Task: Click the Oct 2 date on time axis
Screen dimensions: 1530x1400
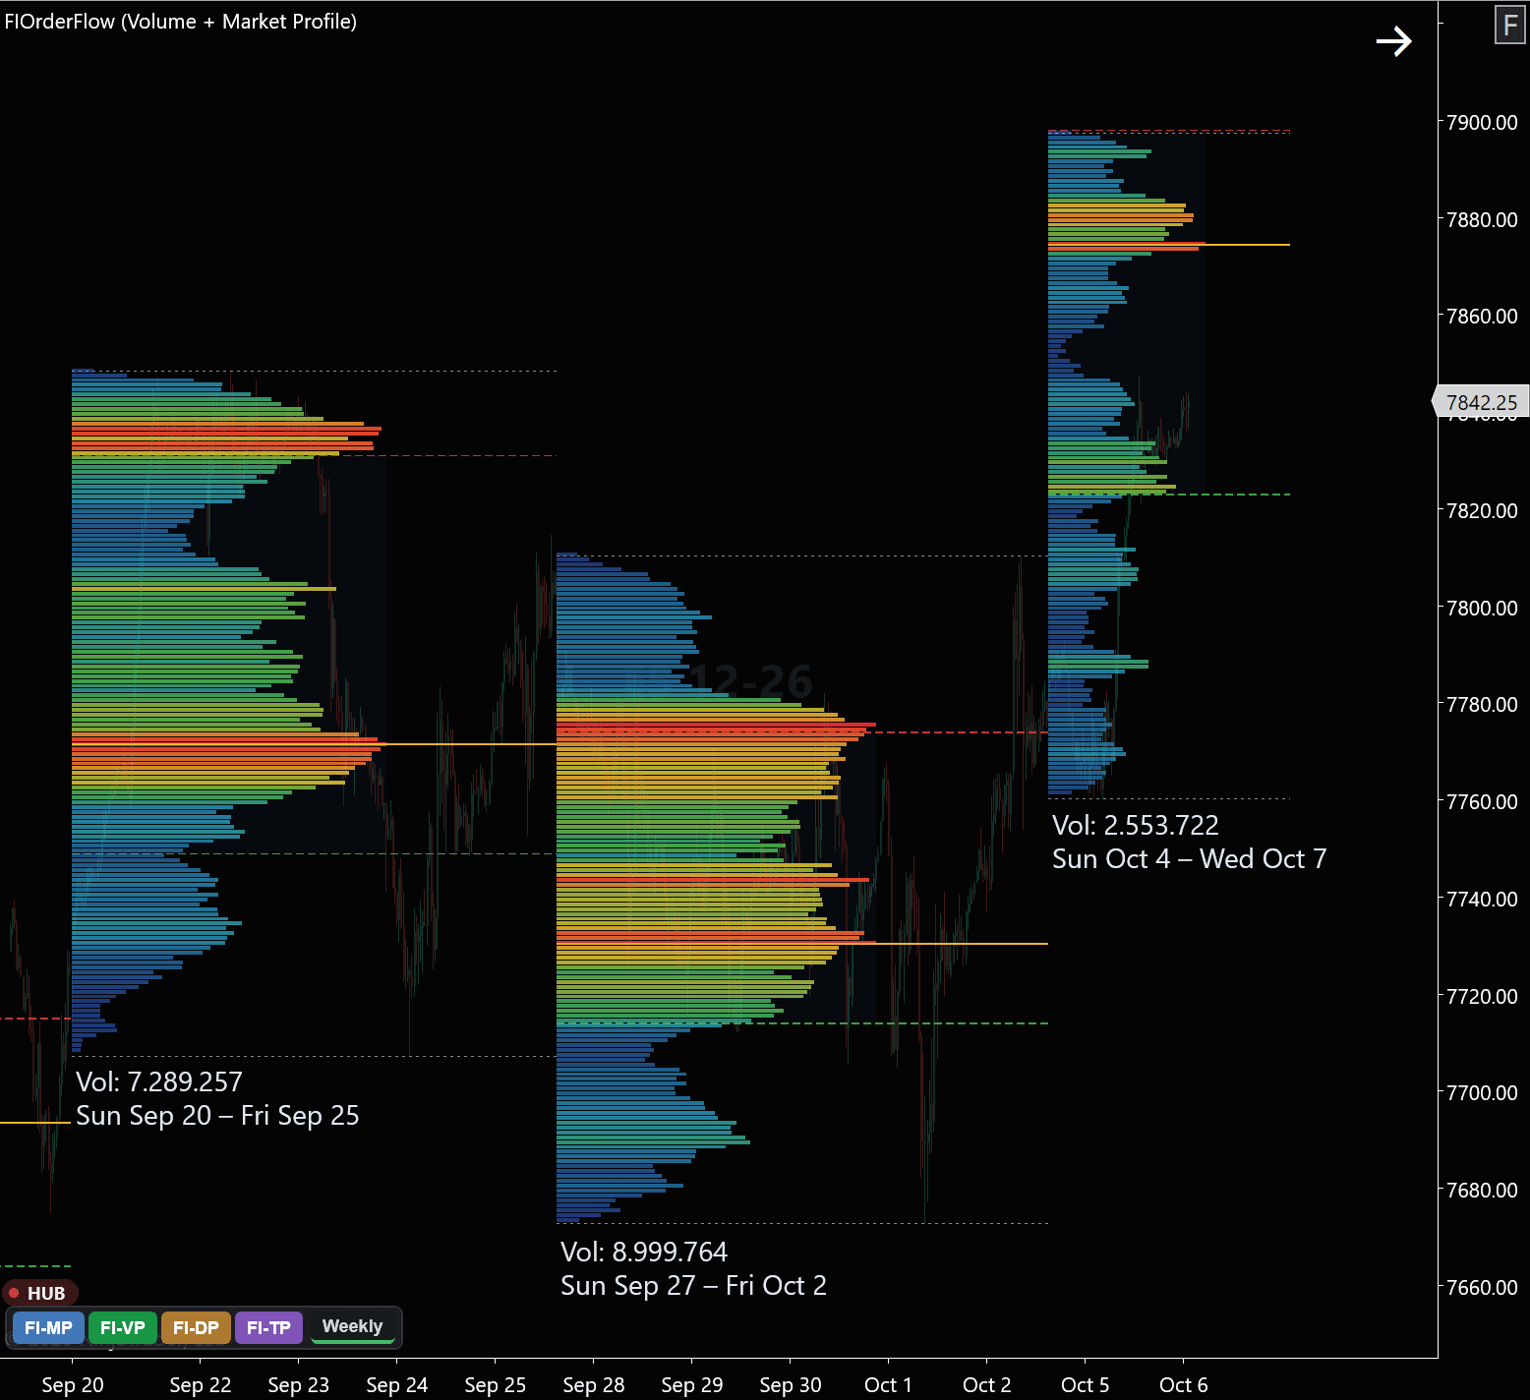Action: [x=987, y=1384]
